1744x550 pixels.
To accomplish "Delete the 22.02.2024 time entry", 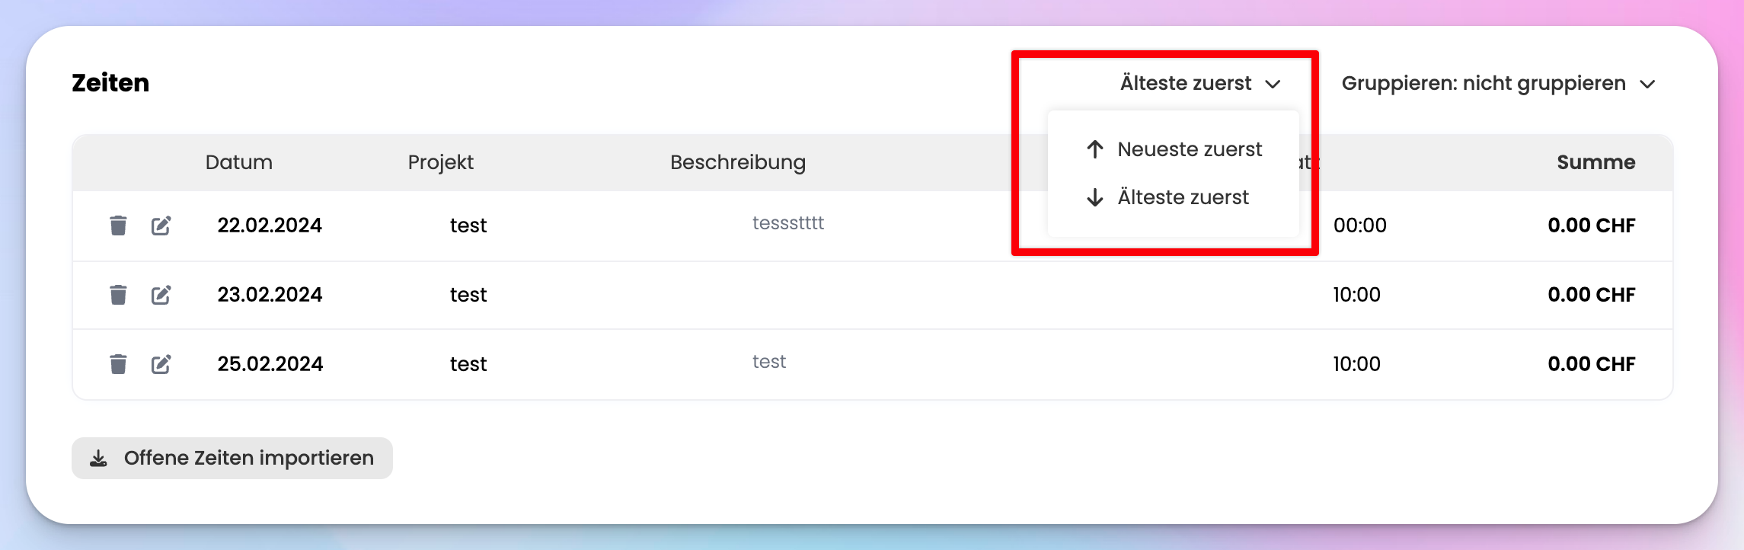I will (118, 225).
